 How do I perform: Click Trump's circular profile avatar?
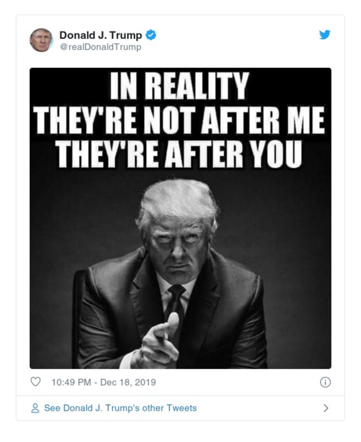click(41, 40)
